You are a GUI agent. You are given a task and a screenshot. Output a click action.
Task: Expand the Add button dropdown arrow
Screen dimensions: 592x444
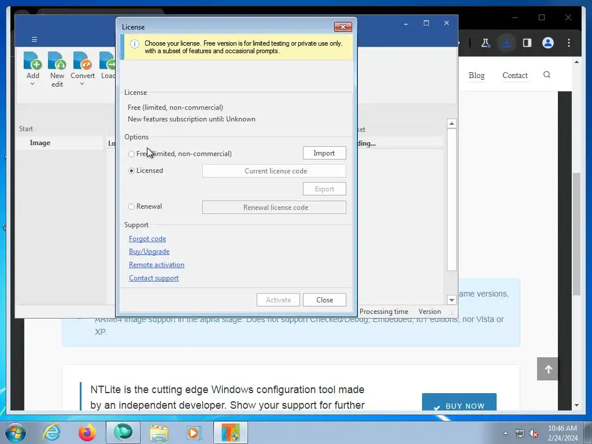(x=32, y=84)
